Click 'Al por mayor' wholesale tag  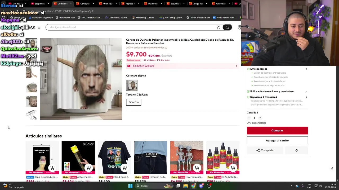click(x=134, y=60)
